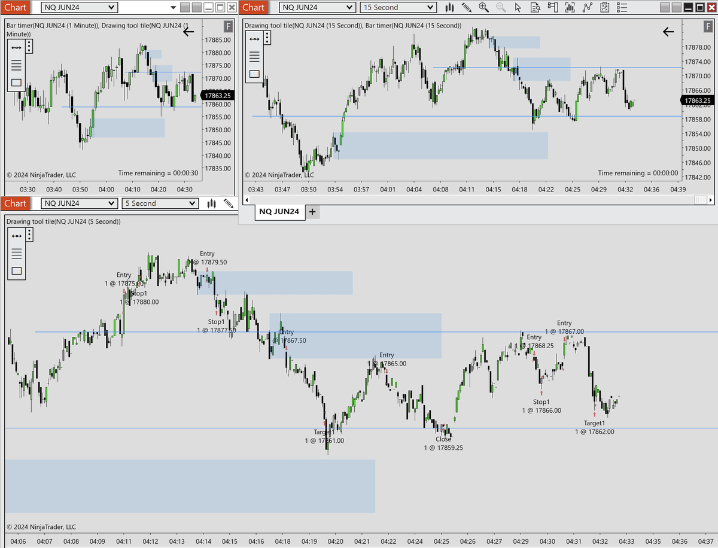Open drawing tools pencil in 15 Second chart
Screen dimensions: 718x548
point(467,7)
